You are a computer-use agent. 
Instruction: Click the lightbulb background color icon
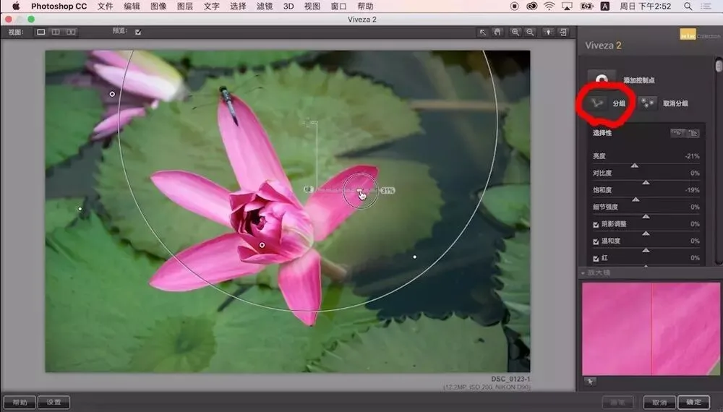[548, 32]
